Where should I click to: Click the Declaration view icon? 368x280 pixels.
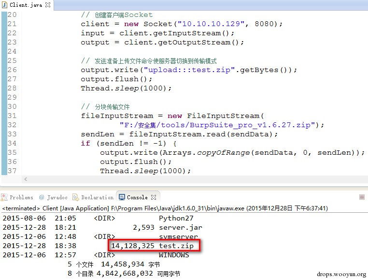coord(75,197)
